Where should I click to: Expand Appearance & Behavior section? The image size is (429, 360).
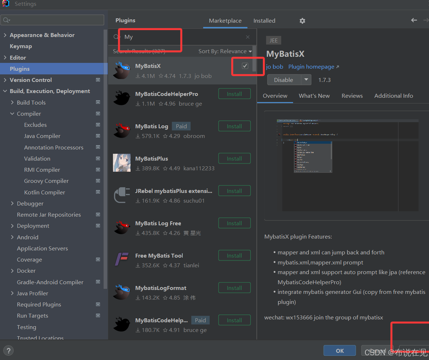click(x=5, y=35)
